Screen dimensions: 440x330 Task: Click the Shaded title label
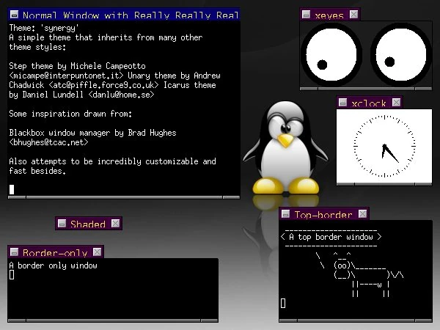(88, 224)
